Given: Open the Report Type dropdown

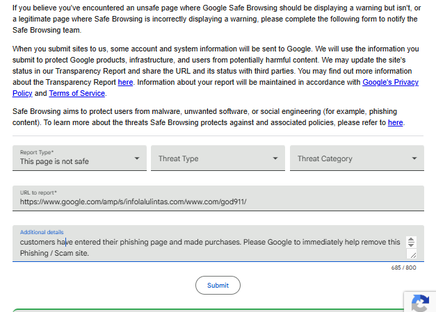Looking at the screenshot, I should (79, 158).
